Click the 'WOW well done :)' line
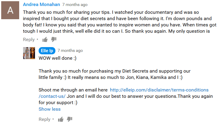Screen dimensions: 218x123 click(57, 58)
